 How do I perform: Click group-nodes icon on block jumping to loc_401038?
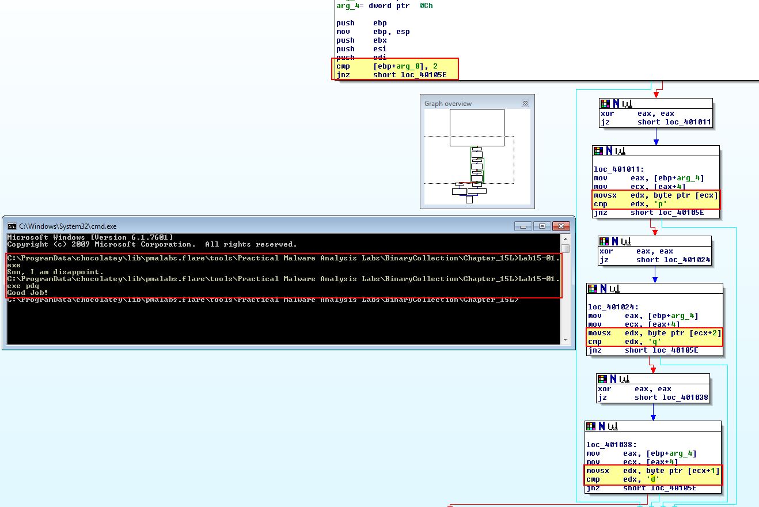(624, 379)
